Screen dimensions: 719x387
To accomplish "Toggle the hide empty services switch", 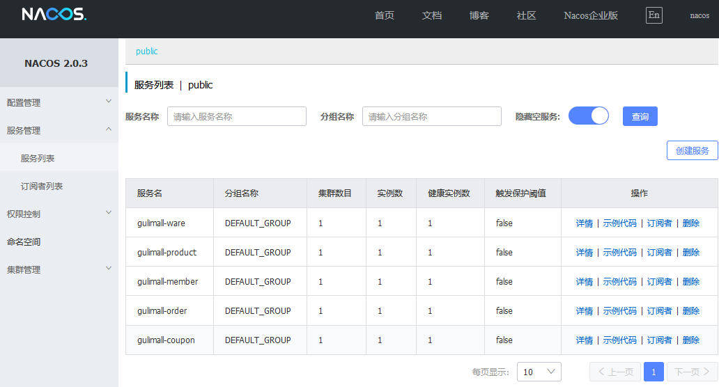I will coord(588,116).
